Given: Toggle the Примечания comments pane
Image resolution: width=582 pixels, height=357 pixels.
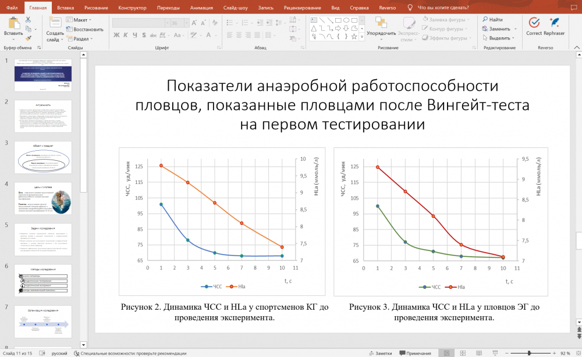Looking at the screenshot, I should click(414, 353).
